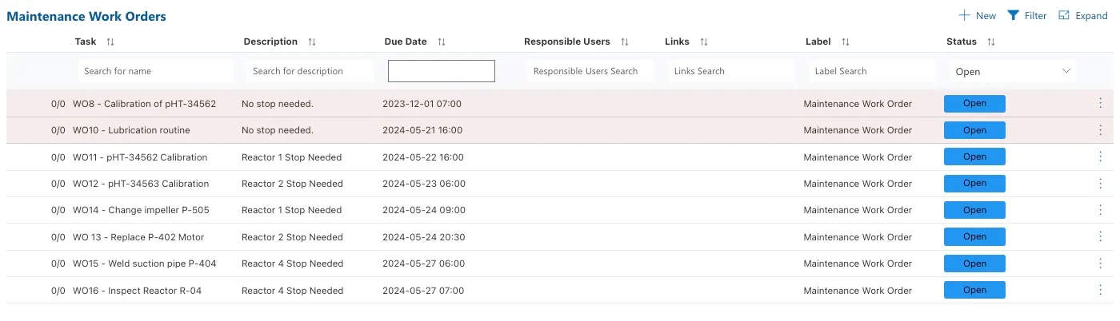Click due date 2024-05-21 16:00
The image size is (1120, 321).
pos(422,130)
